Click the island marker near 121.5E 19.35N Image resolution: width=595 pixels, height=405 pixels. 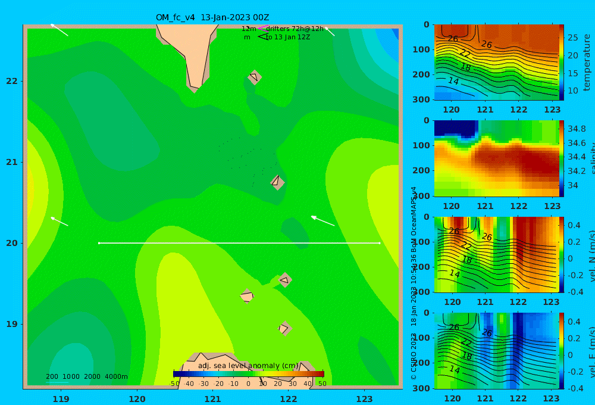[x=247, y=296]
